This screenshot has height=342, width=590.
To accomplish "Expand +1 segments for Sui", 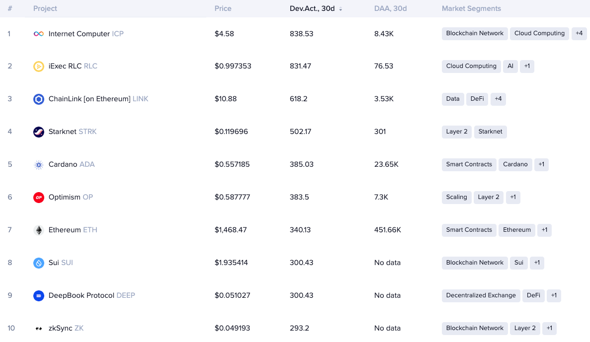I will pos(537,262).
